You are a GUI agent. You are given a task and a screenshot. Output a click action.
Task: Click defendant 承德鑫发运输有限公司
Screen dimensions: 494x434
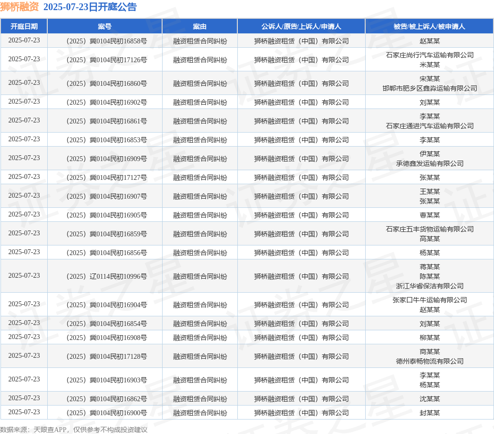tap(430, 163)
